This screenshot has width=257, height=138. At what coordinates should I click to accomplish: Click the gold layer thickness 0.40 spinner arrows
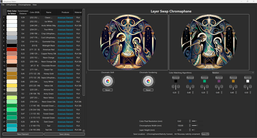(x=236, y=93)
